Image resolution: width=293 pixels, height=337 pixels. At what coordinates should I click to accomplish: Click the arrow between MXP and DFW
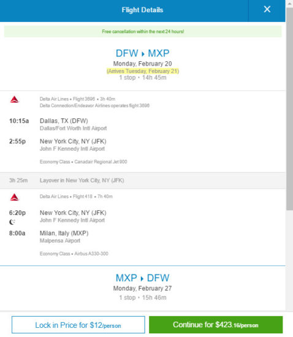pos(142,279)
